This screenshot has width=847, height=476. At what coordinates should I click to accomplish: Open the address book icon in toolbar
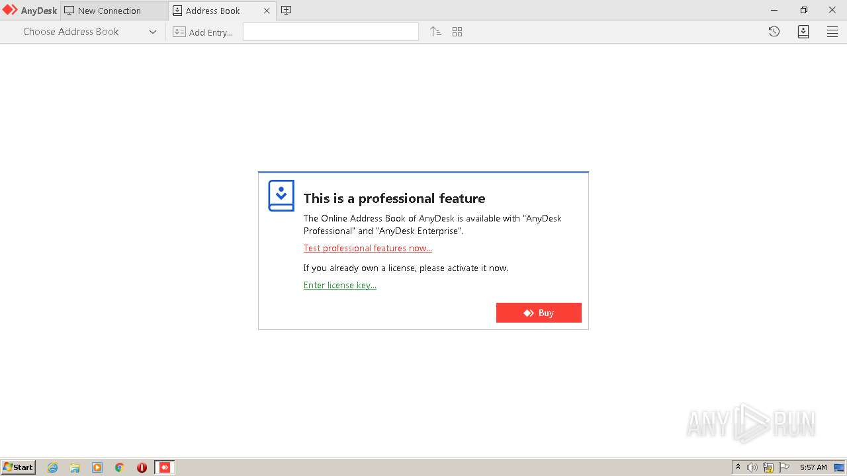803,32
